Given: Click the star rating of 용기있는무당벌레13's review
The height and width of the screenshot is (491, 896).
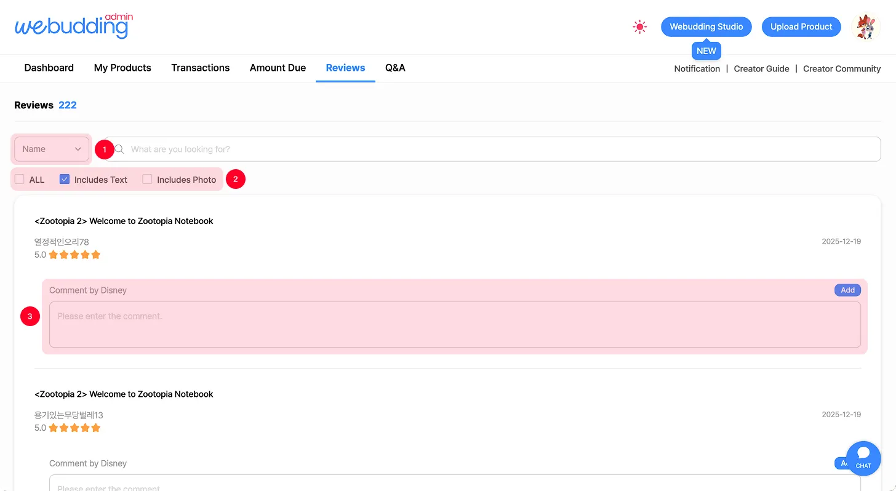Looking at the screenshot, I should pos(74,428).
